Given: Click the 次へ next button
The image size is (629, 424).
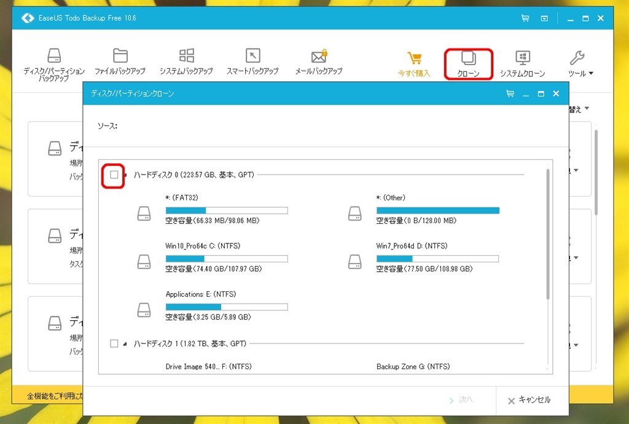Looking at the screenshot, I should click(461, 400).
